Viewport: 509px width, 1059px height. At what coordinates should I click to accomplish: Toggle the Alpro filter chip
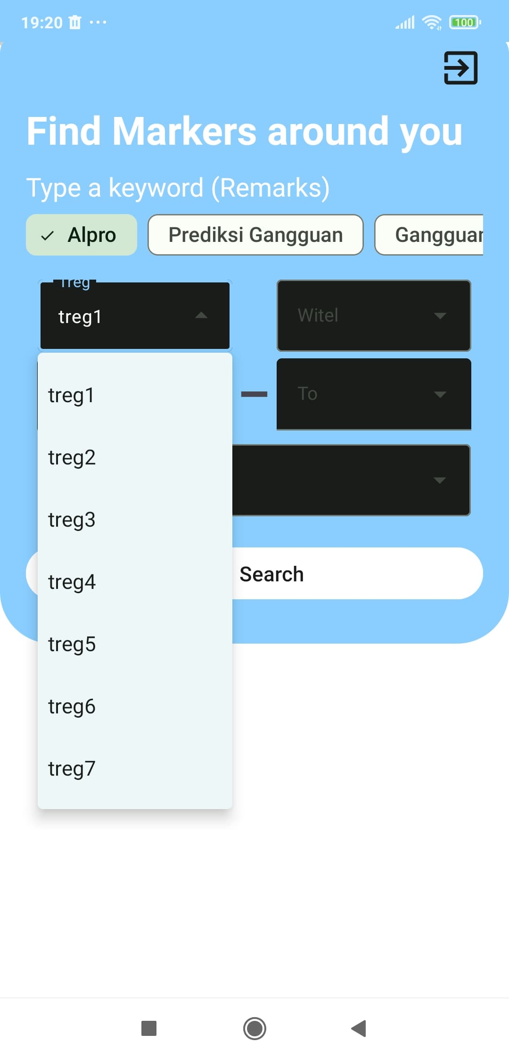(x=82, y=235)
